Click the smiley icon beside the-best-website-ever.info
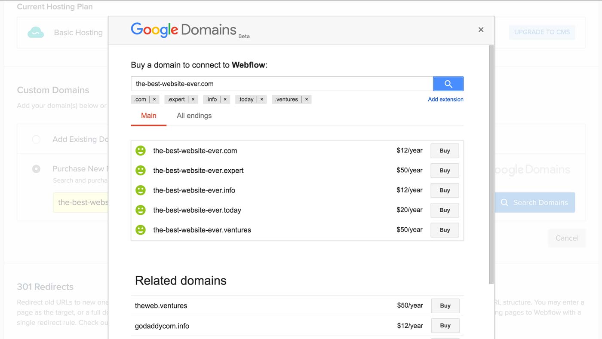This screenshot has width=602, height=339. [x=141, y=190]
